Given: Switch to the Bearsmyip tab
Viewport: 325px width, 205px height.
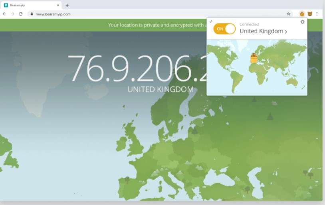Looking at the screenshot, I should [x=31, y=5].
